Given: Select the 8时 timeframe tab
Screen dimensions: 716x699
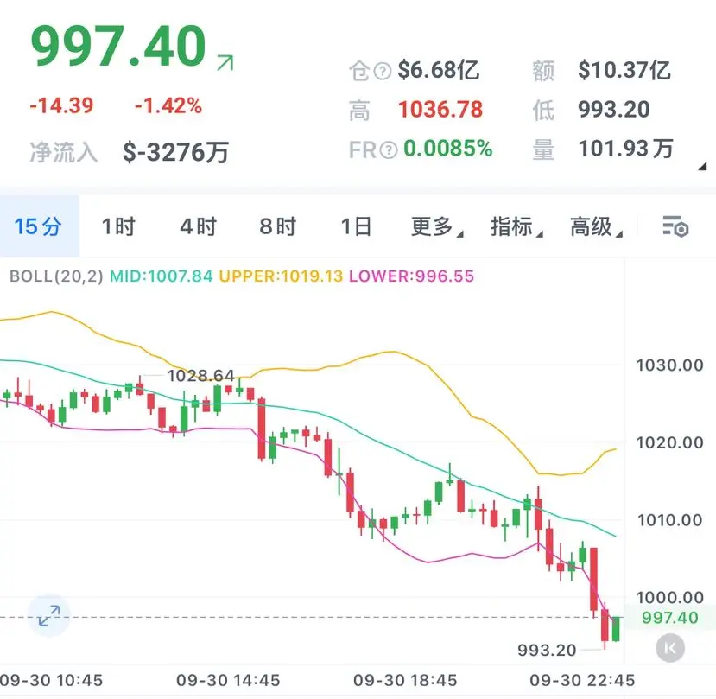Looking at the screenshot, I should (x=277, y=226).
